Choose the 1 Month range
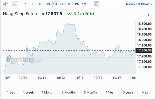155x99 pixels. 48,92
